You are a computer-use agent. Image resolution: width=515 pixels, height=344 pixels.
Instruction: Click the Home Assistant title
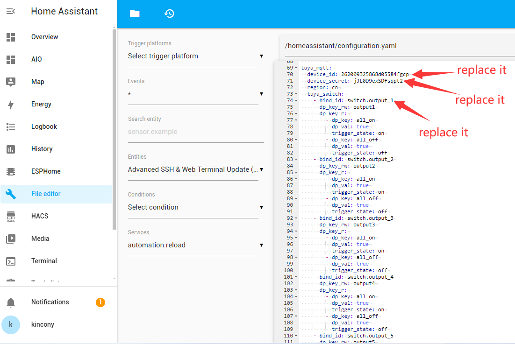tap(64, 12)
